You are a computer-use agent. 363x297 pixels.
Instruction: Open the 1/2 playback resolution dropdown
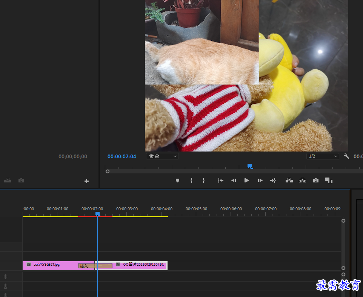coord(323,156)
